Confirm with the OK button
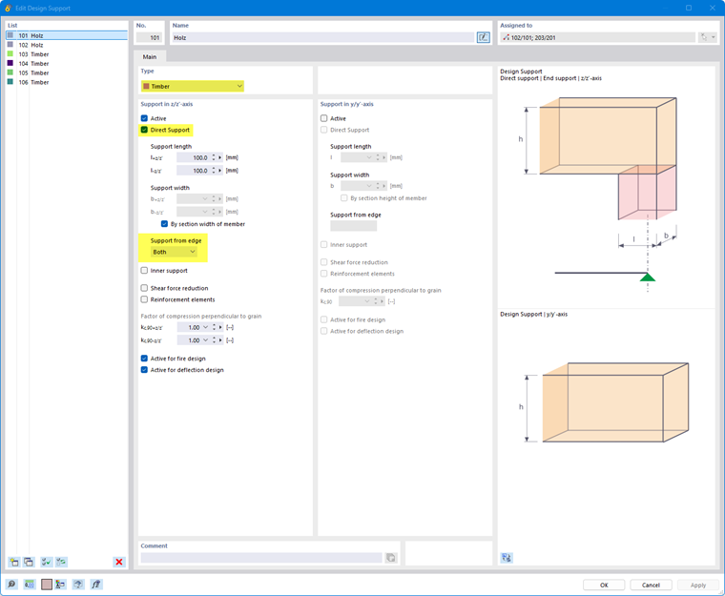 click(x=604, y=585)
